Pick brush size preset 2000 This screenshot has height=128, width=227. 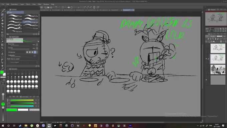click(x=19, y=92)
